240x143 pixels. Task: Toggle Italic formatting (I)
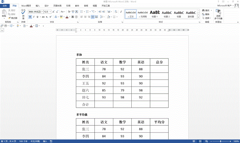[34, 17]
